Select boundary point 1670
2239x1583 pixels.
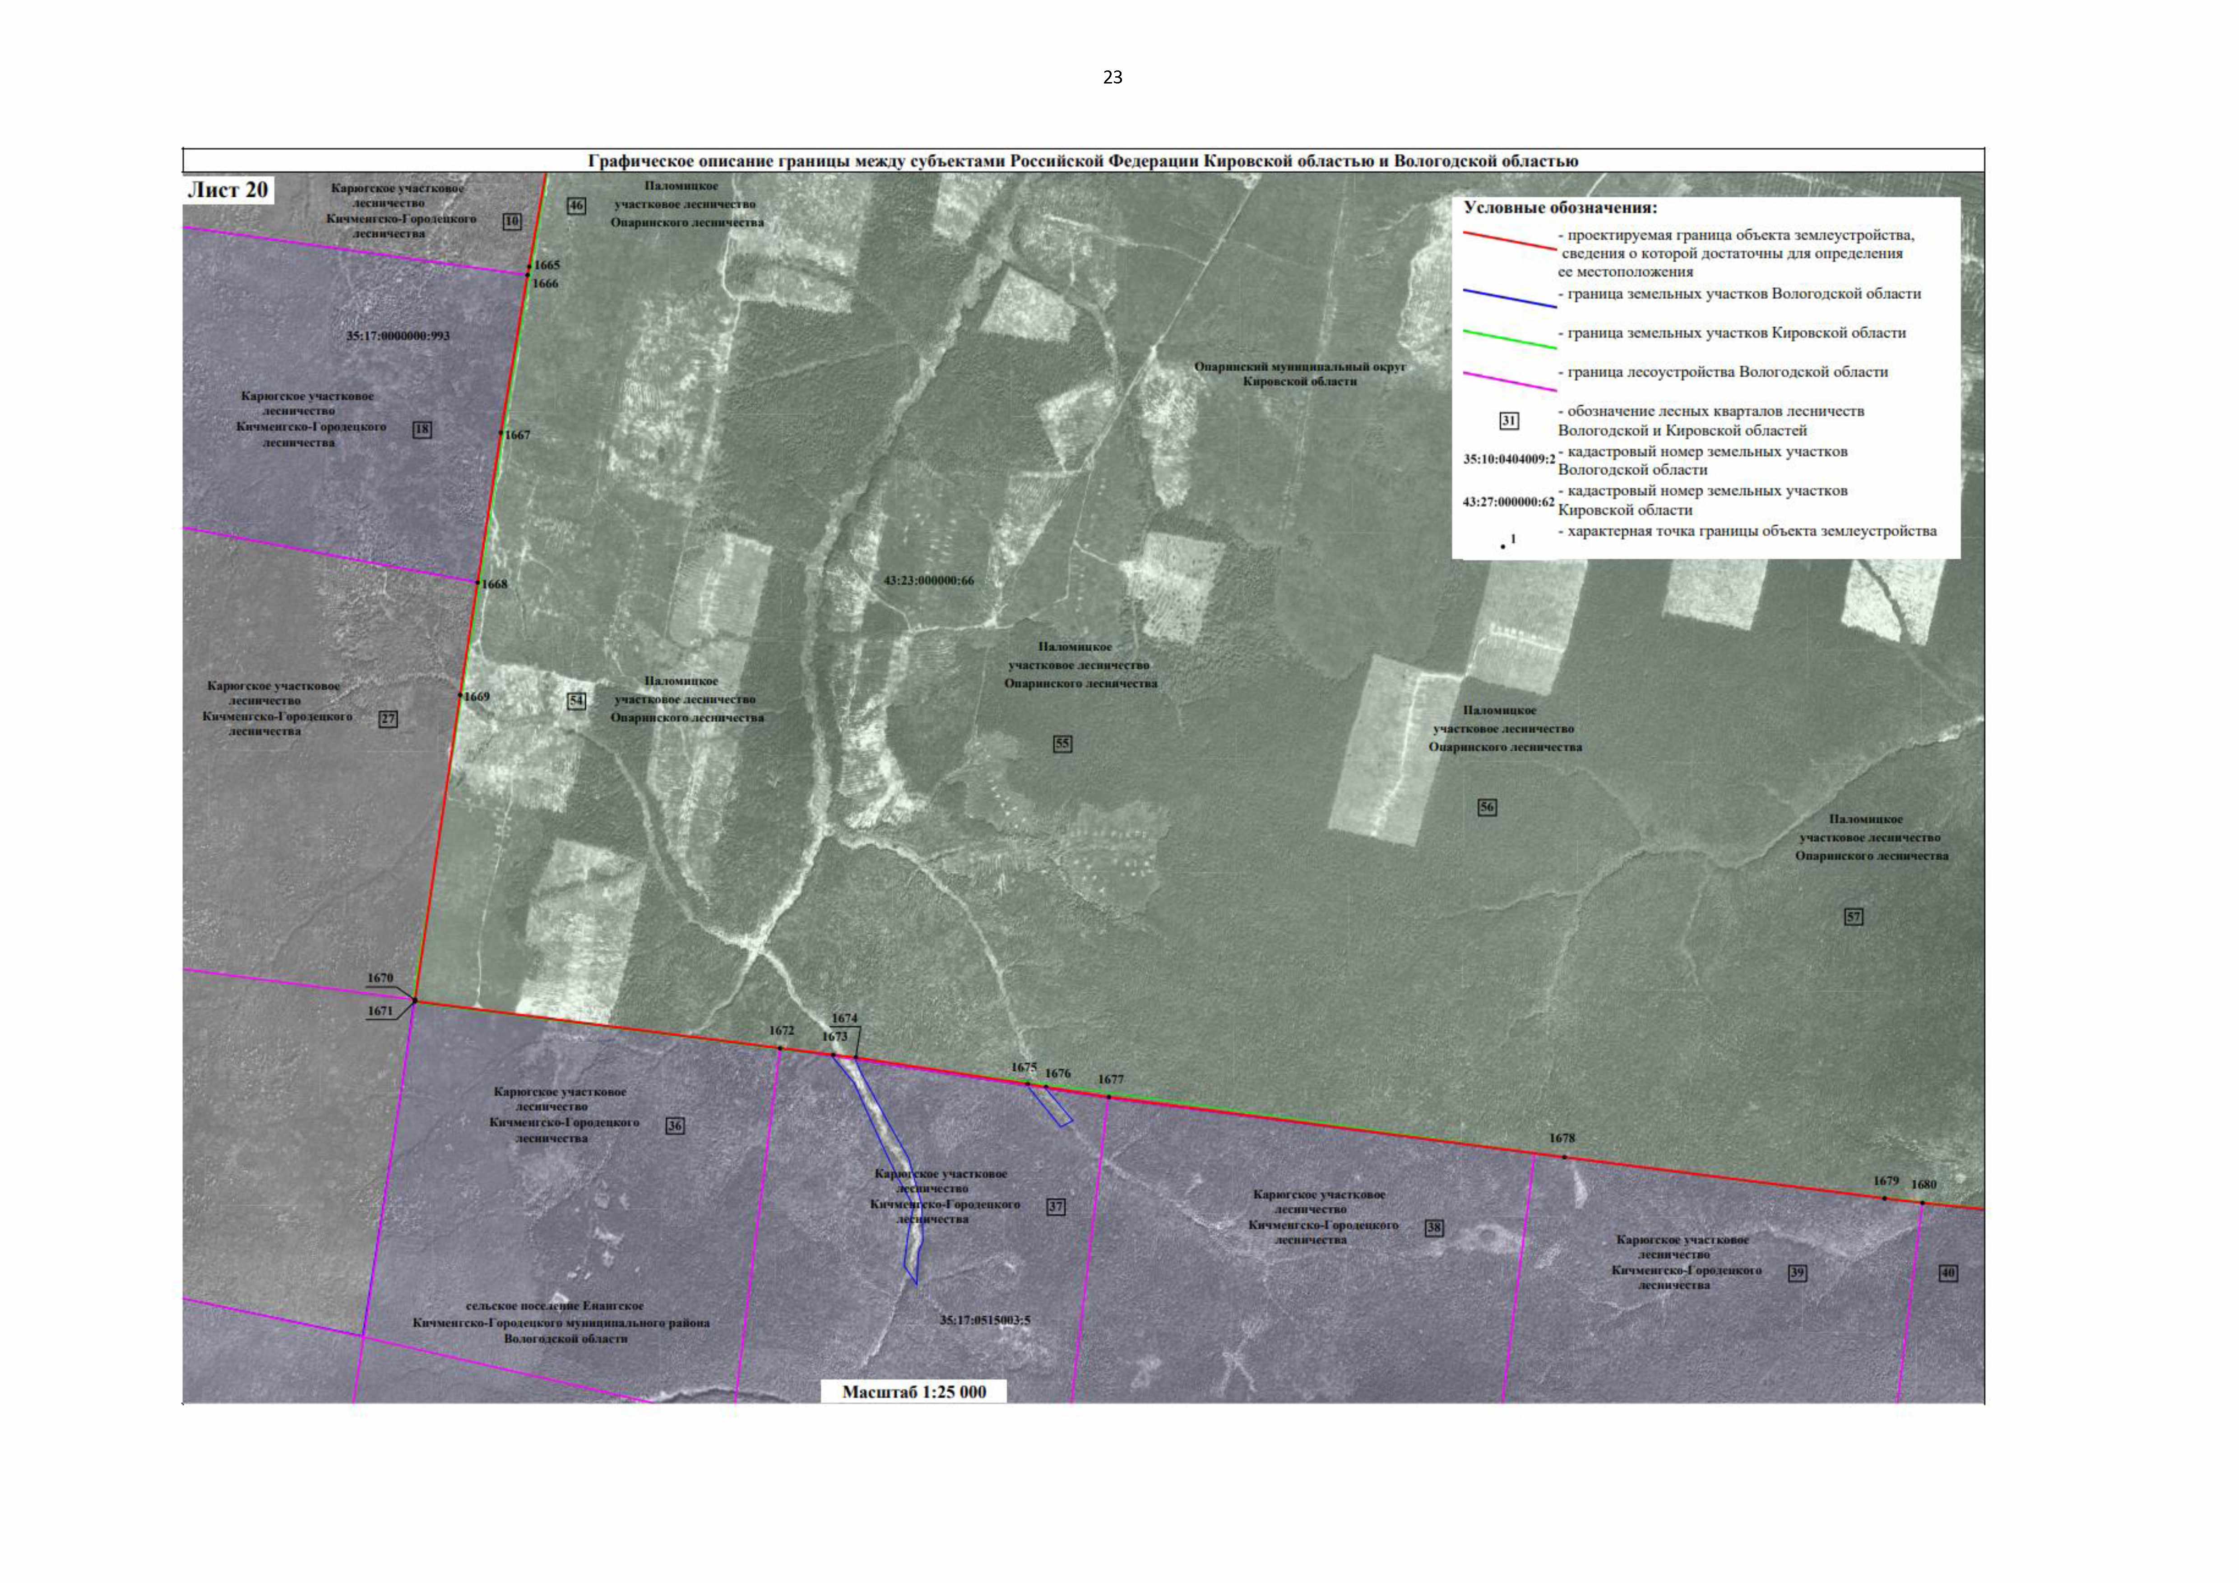tap(380, 978)
